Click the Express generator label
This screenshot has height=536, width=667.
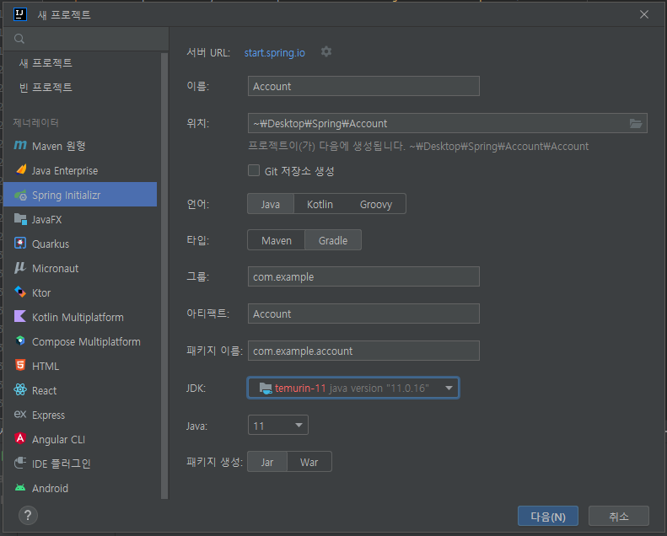pyautogui.click(x=49, y=415)
